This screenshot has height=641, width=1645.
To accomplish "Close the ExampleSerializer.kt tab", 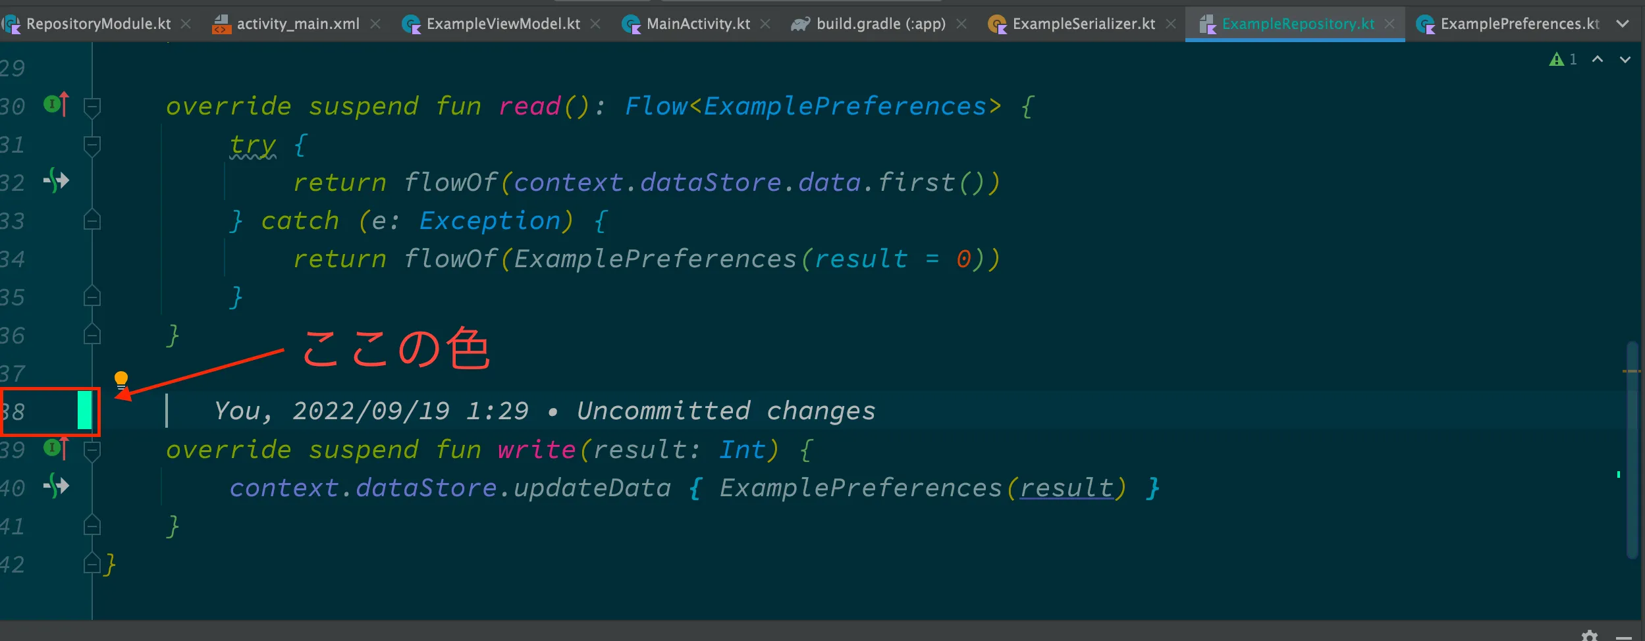I will pyautogui.click(x=1171, y=24).
